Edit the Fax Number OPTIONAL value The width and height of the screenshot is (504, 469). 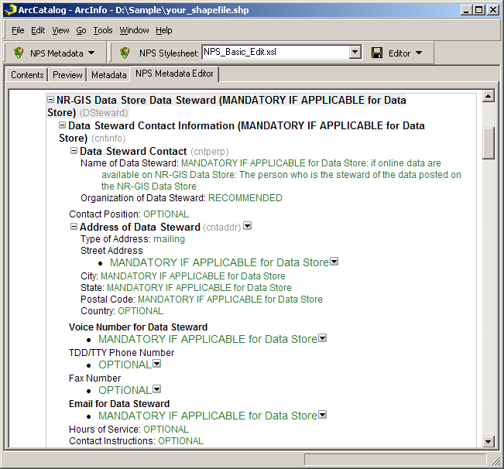point(125,390)
